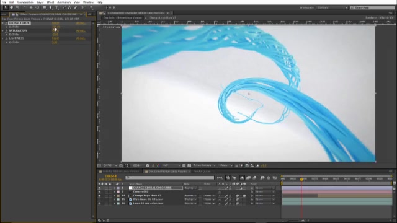Open the Active Camera view dropdown

pyautogui.click(x=205, y=165)
